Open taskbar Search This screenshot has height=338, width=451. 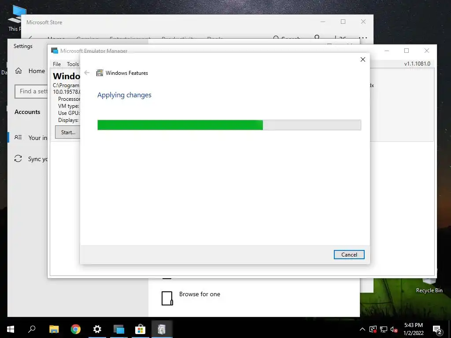(32, 329)
